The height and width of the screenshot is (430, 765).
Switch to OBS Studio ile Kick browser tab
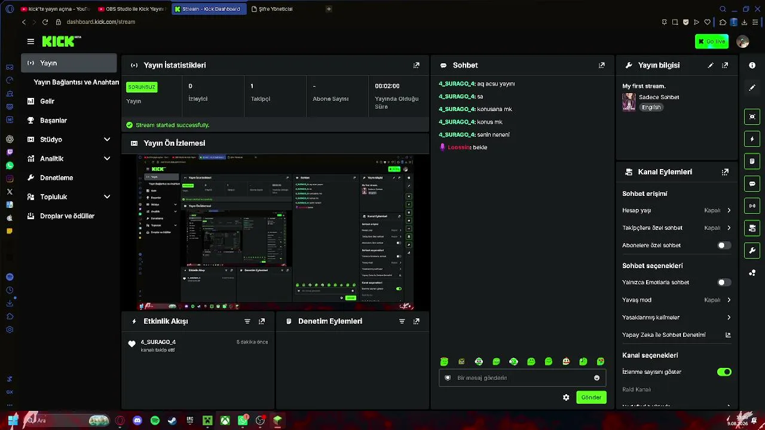pyautogui.click(x=131, y=9)
